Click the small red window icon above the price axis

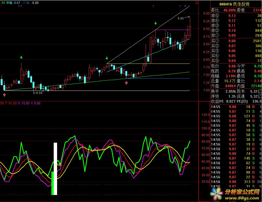tap(197, 3)
